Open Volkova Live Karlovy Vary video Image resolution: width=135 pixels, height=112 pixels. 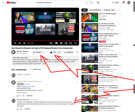(109, 56)
